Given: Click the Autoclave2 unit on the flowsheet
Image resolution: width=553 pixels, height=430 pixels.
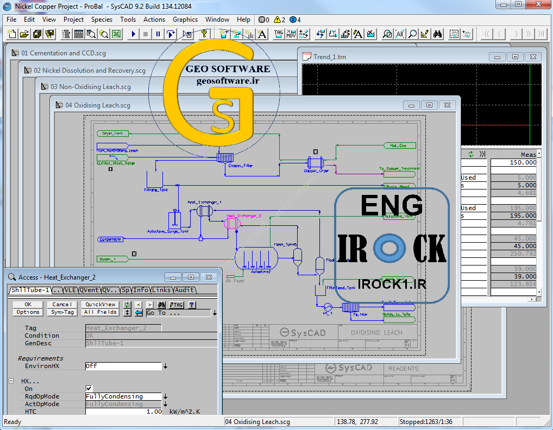Looking at the screenshot, I should click(256, 258).
